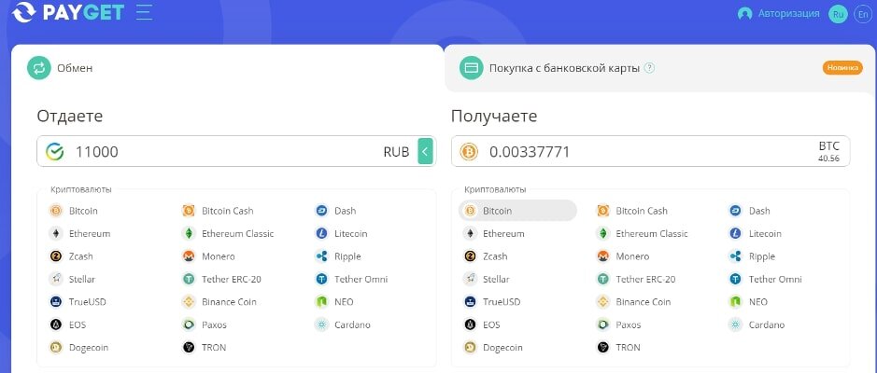
Task: Click the EOS icon in Отдаете list
Action: click(x=55, y=325)
